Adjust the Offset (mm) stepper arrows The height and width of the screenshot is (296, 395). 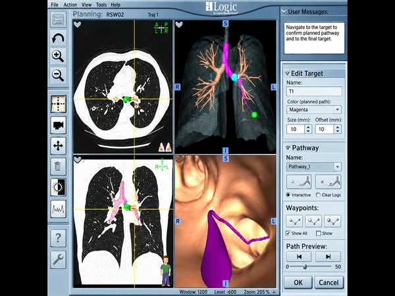[x=338, y=130]
